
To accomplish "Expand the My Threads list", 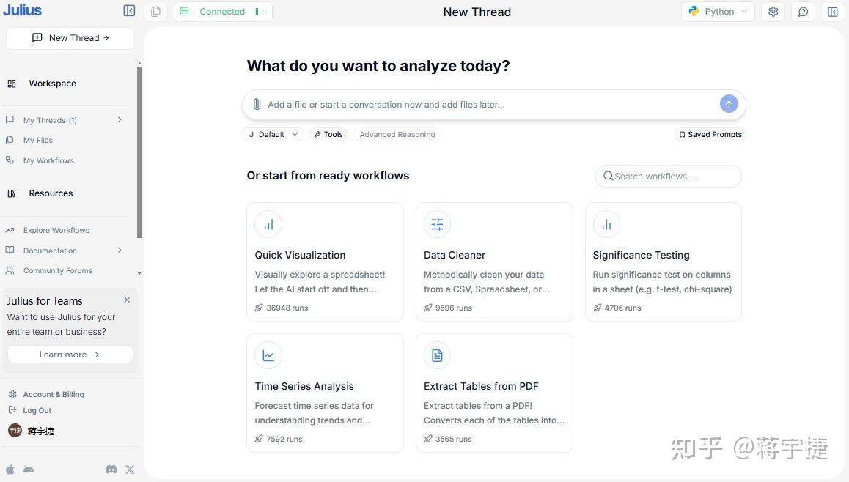I will point(120,120).
